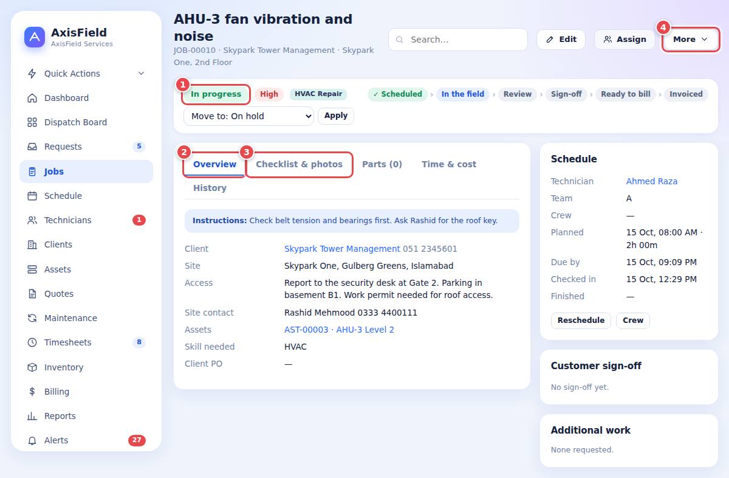Image resolution: width=729 pixels, height=478 pixels.
Task: Click the Clients building icon
Action: [x=32, y=244]
